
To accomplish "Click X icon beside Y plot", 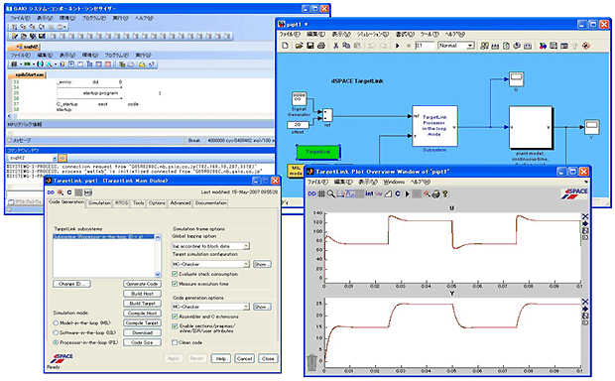I will click(x=585, y=302).
